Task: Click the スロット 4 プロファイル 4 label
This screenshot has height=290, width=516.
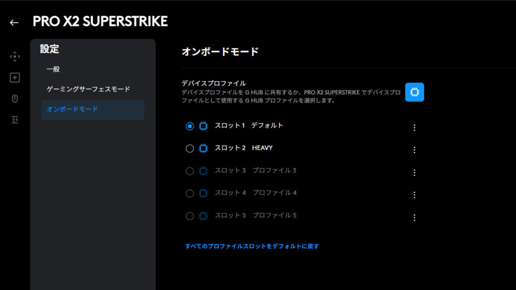Action: coord(256,193)
